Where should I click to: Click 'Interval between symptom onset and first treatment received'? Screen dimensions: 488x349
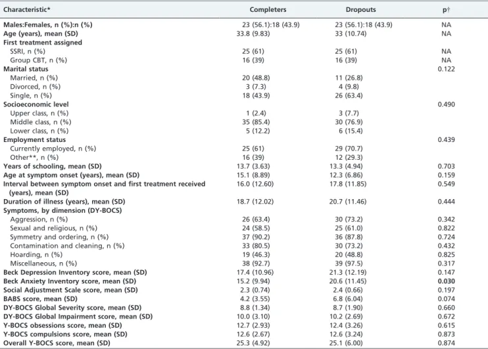point(105,184)
